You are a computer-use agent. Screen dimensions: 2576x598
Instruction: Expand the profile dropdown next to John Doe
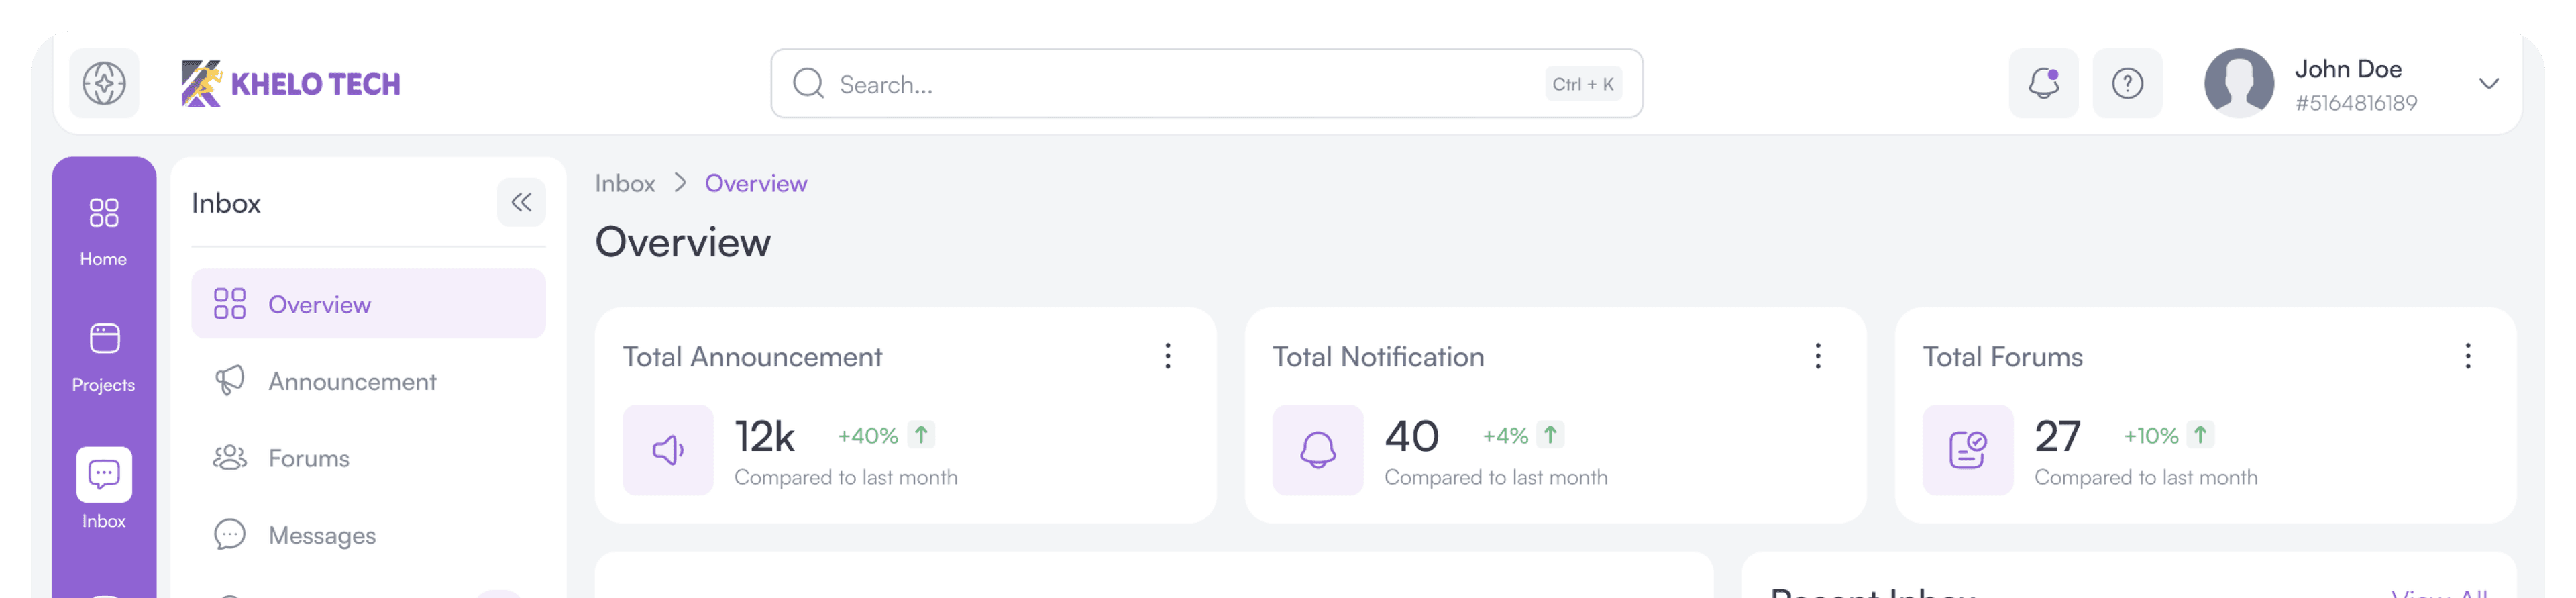[x=2489, y=85]
